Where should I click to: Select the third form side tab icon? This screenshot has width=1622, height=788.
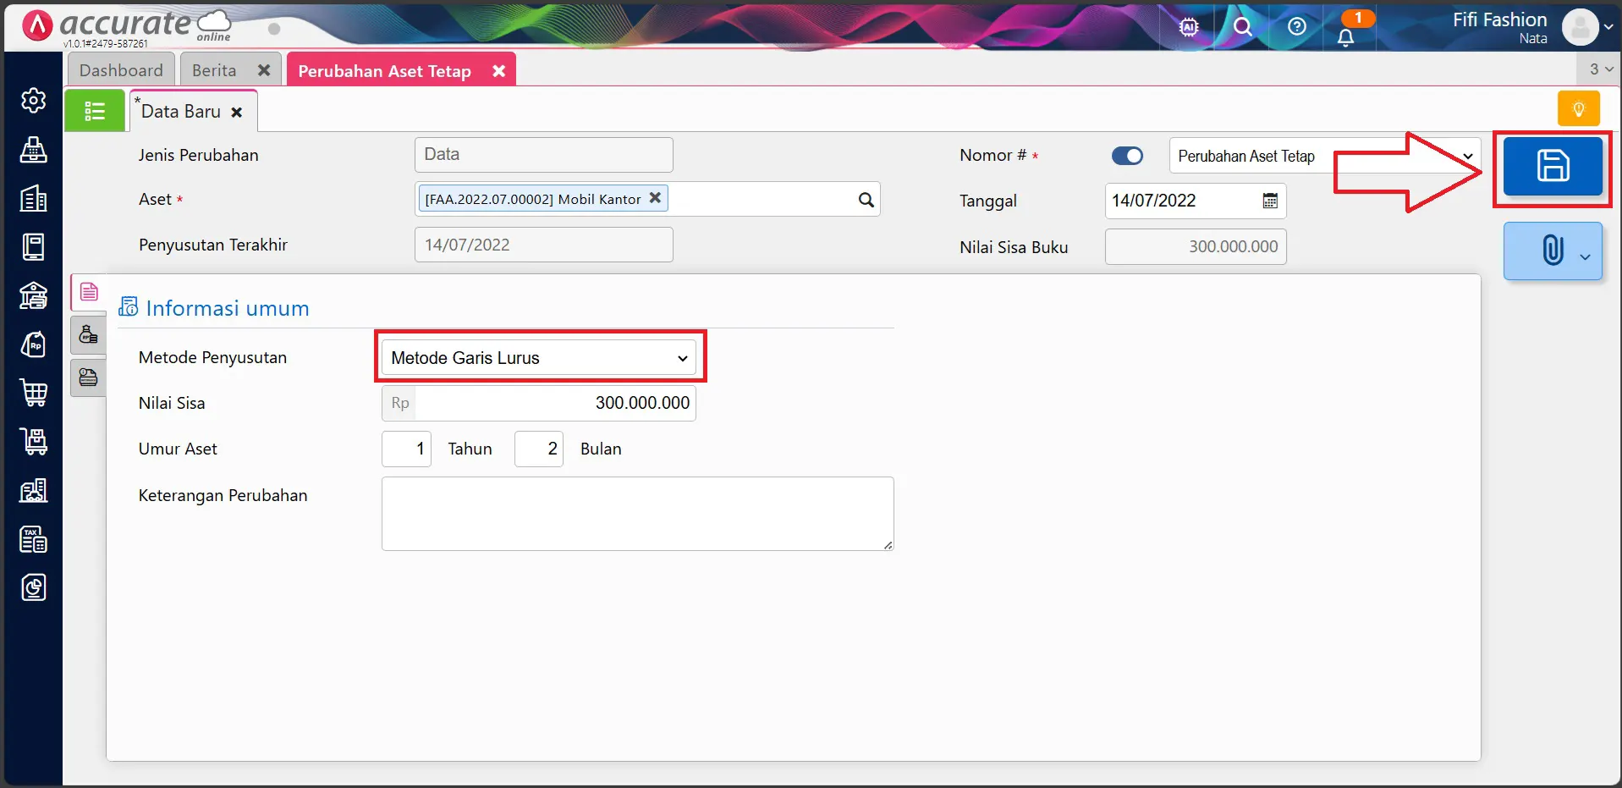click(x=88, y=377)
